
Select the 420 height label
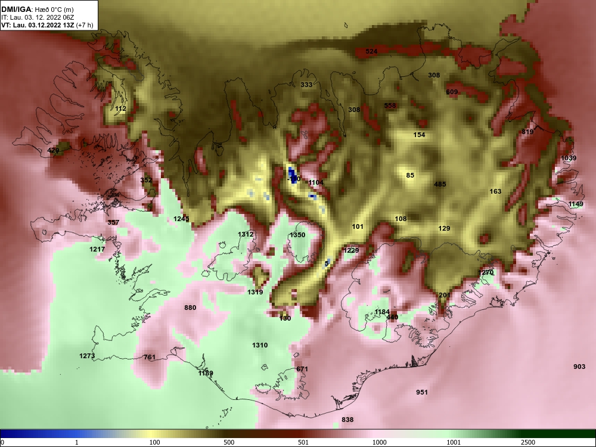[53, 151]
